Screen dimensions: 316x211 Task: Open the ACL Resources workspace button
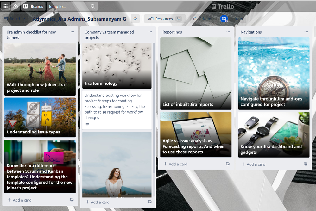[165, 19]
